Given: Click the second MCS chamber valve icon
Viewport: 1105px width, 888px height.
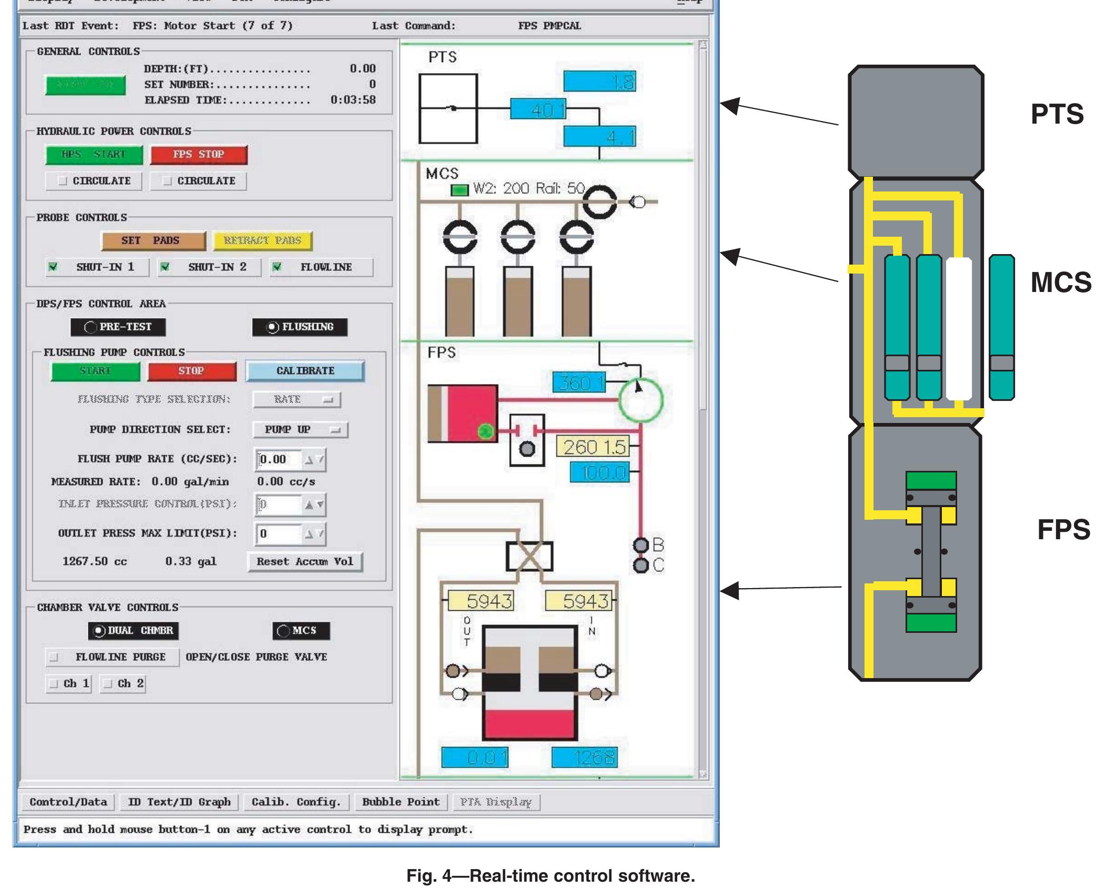Looking at the screenshot, I should tap(518, 237).
